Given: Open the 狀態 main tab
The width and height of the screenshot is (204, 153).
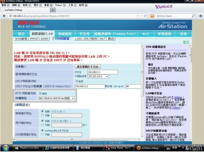Looking at the screenshot, I should point(183,34).
